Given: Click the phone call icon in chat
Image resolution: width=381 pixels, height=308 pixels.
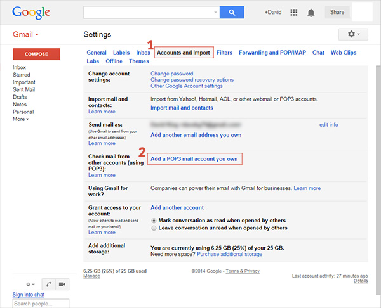Looking at the screenshot, I should tap(48, 285).
